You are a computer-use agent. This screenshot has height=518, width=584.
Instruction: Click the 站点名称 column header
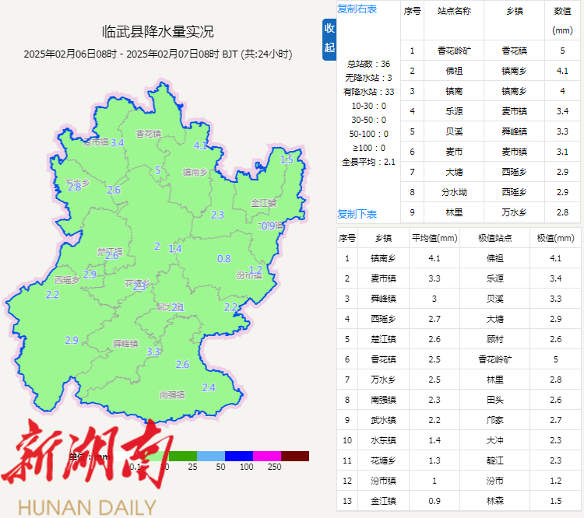[x=453, y=11]
